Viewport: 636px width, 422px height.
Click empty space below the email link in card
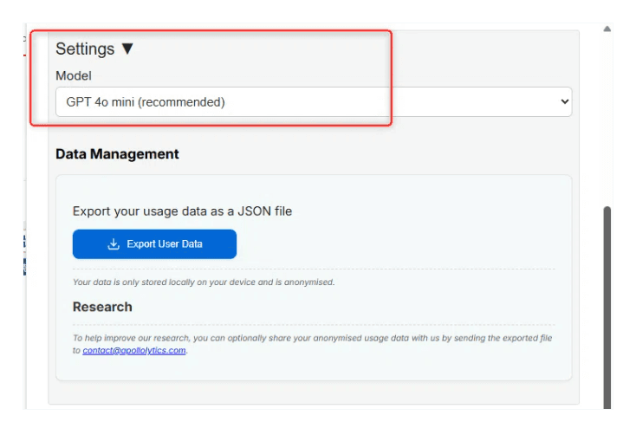coord(312,368)
